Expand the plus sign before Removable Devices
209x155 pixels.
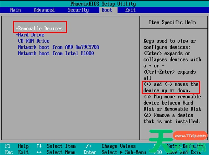click(17, 28)
